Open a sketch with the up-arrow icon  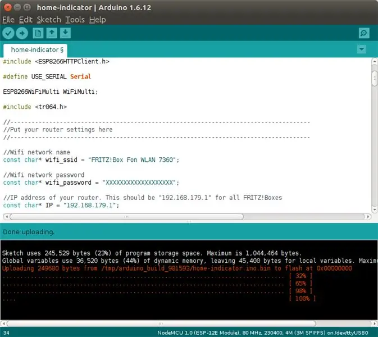click(x=52, y=33)
